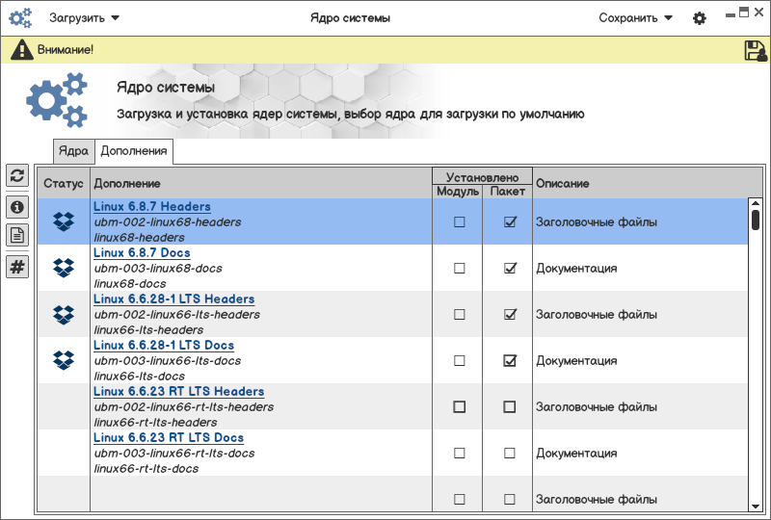This screenshot has width=771, height=520.
Task: Switch to the Ядра tab
Action: click(x=73, y=150)
